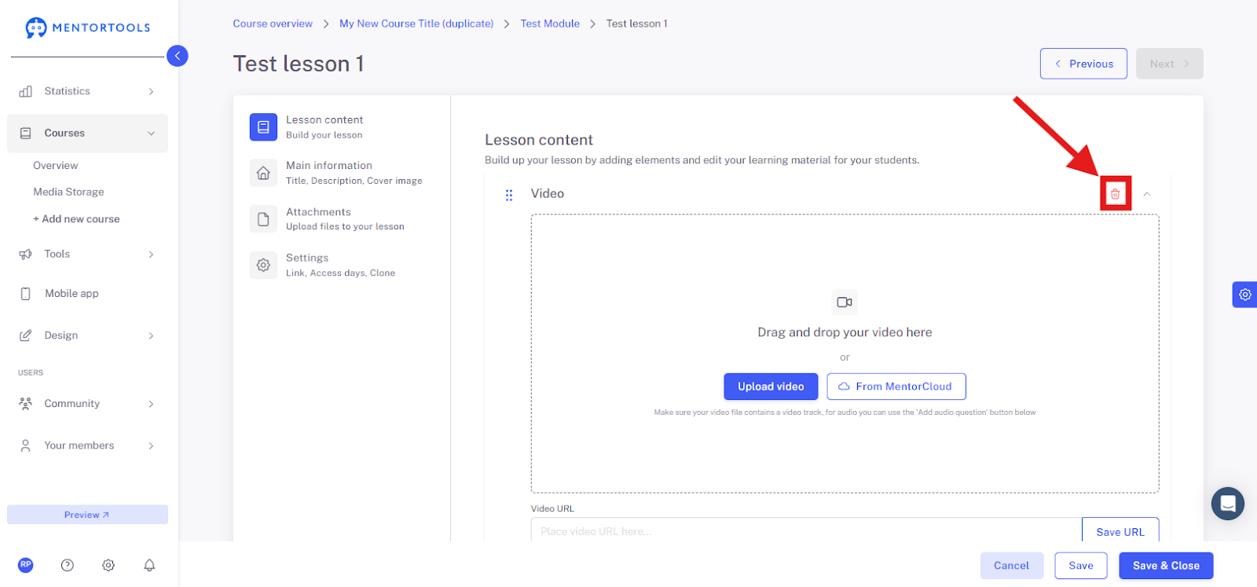This screenshot has width=1257, height=587.
Task: Click the Statistics bar chart icon
Action: (x=26, y=91)
